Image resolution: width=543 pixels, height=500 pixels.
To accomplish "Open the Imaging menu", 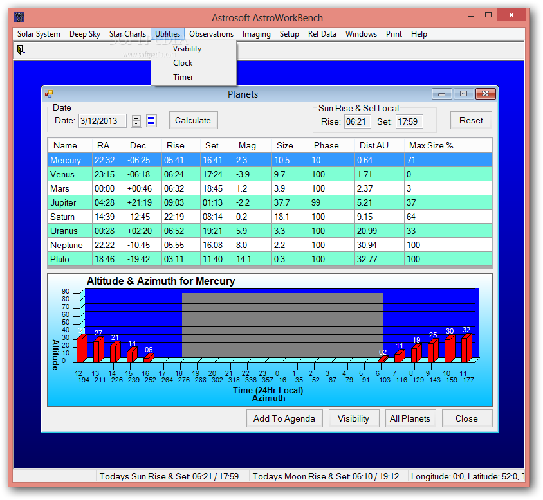I will tap(256, 34).
